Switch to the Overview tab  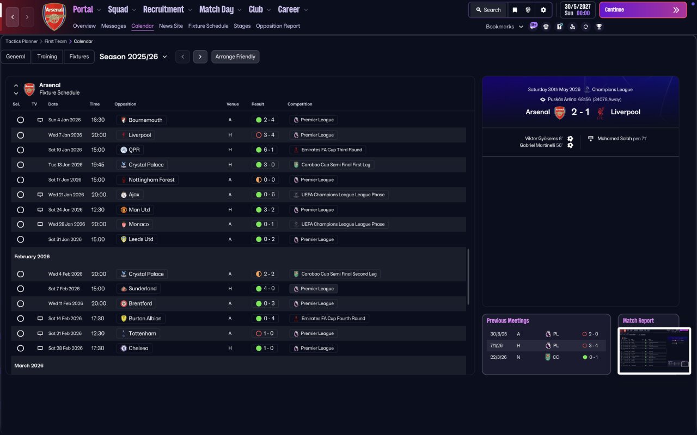tap(84, 26)
